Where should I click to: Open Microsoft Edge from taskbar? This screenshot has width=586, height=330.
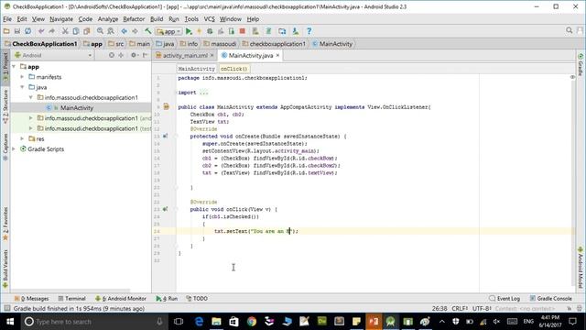coord(199,322)
